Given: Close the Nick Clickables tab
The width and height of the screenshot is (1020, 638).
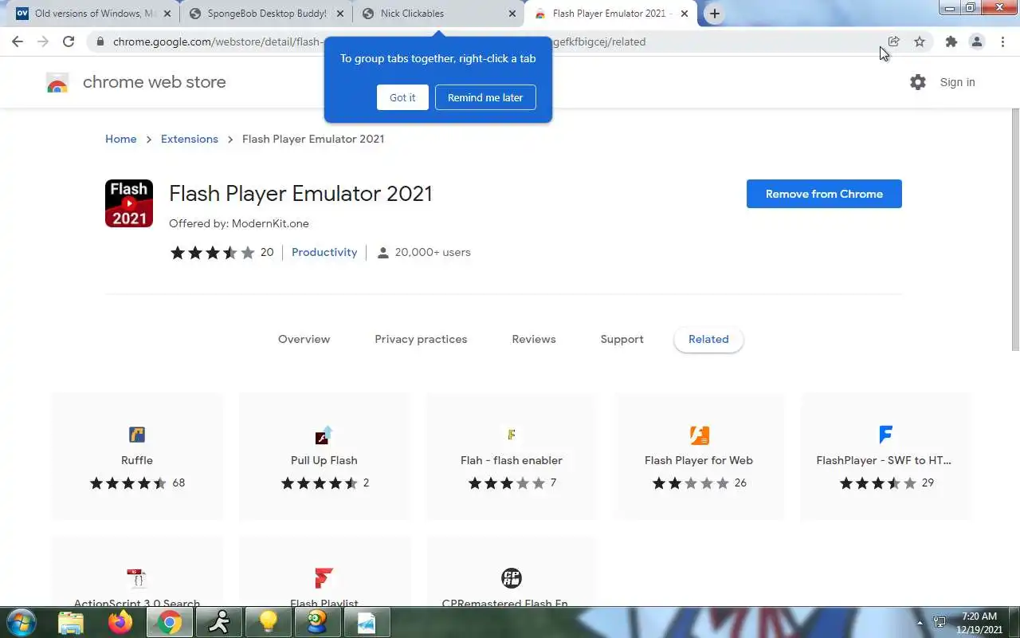Looking at the screenshot, I should 511,14.
